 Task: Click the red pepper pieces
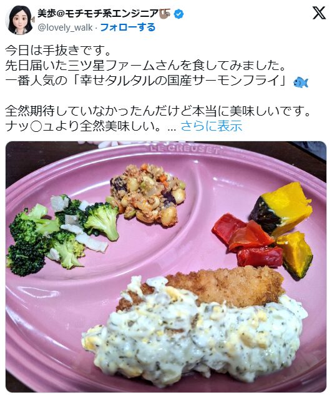pos(248,241)
